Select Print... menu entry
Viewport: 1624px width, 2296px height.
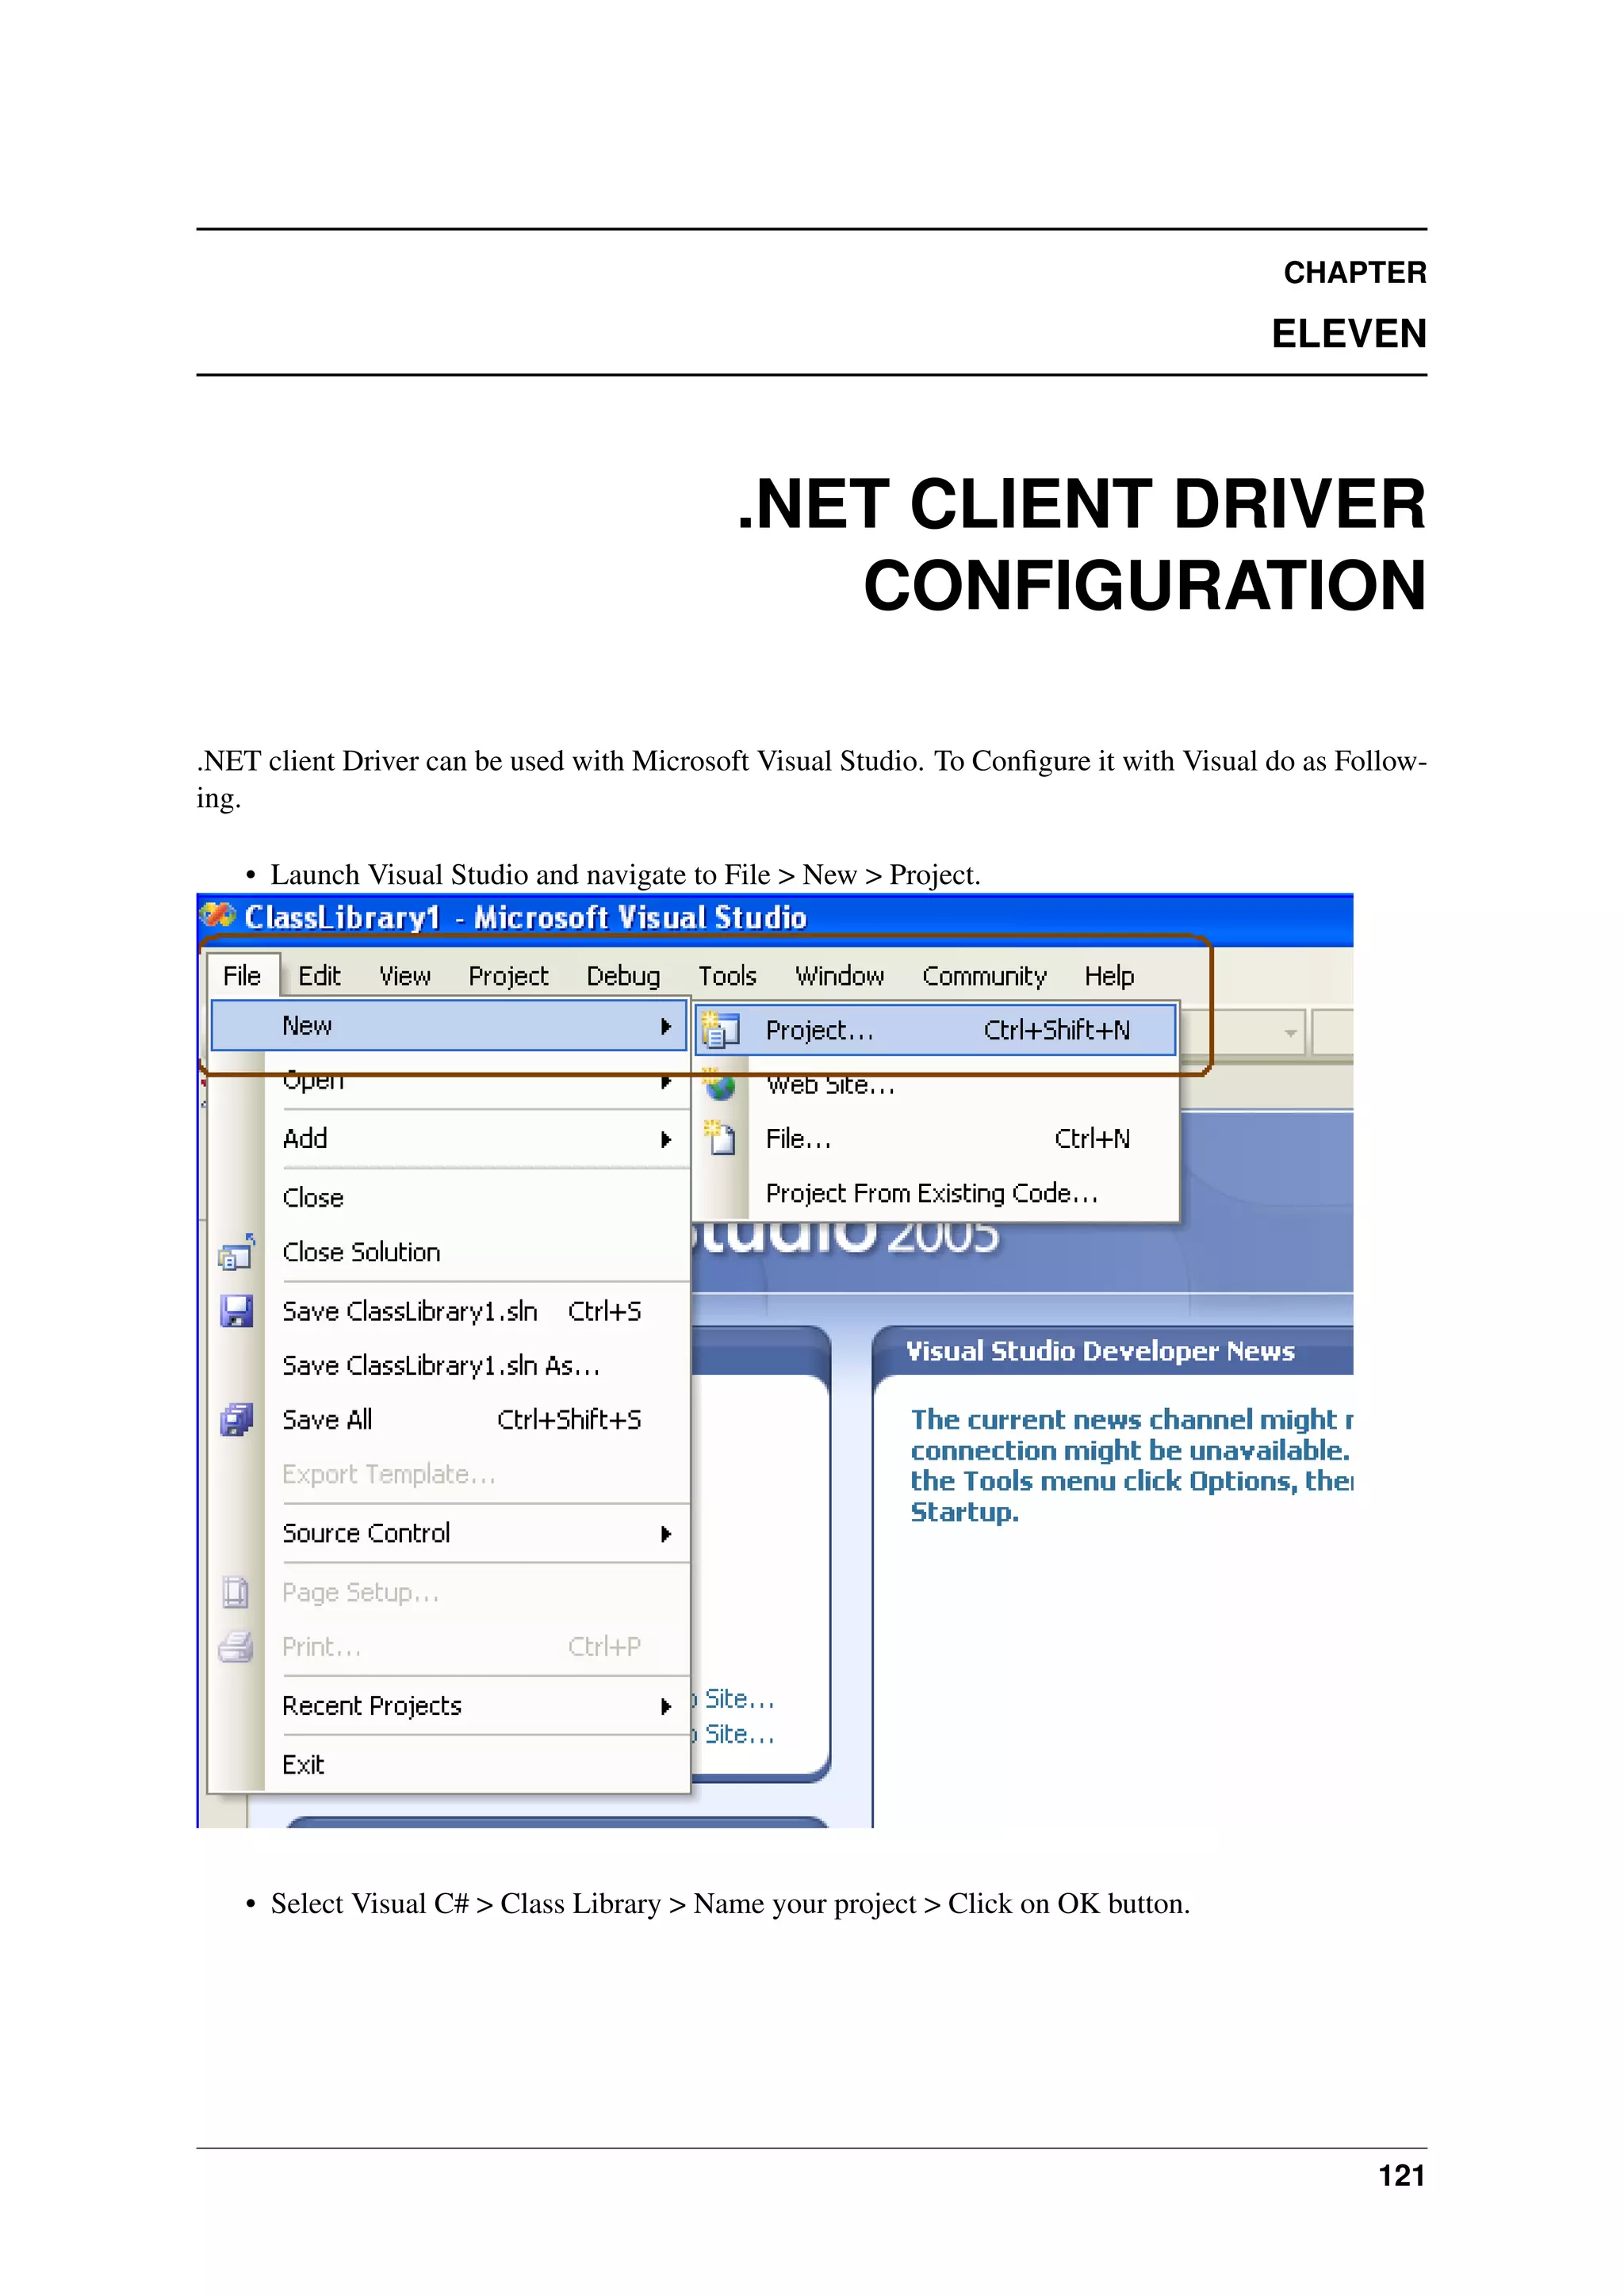coord(449,1646)
